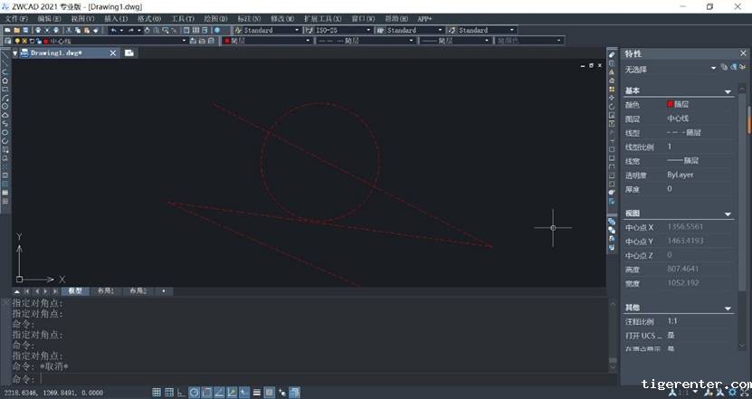Toggle ortho mode in status bar
This screenshot has height=399, width=752.
click(x=182, y=392)
